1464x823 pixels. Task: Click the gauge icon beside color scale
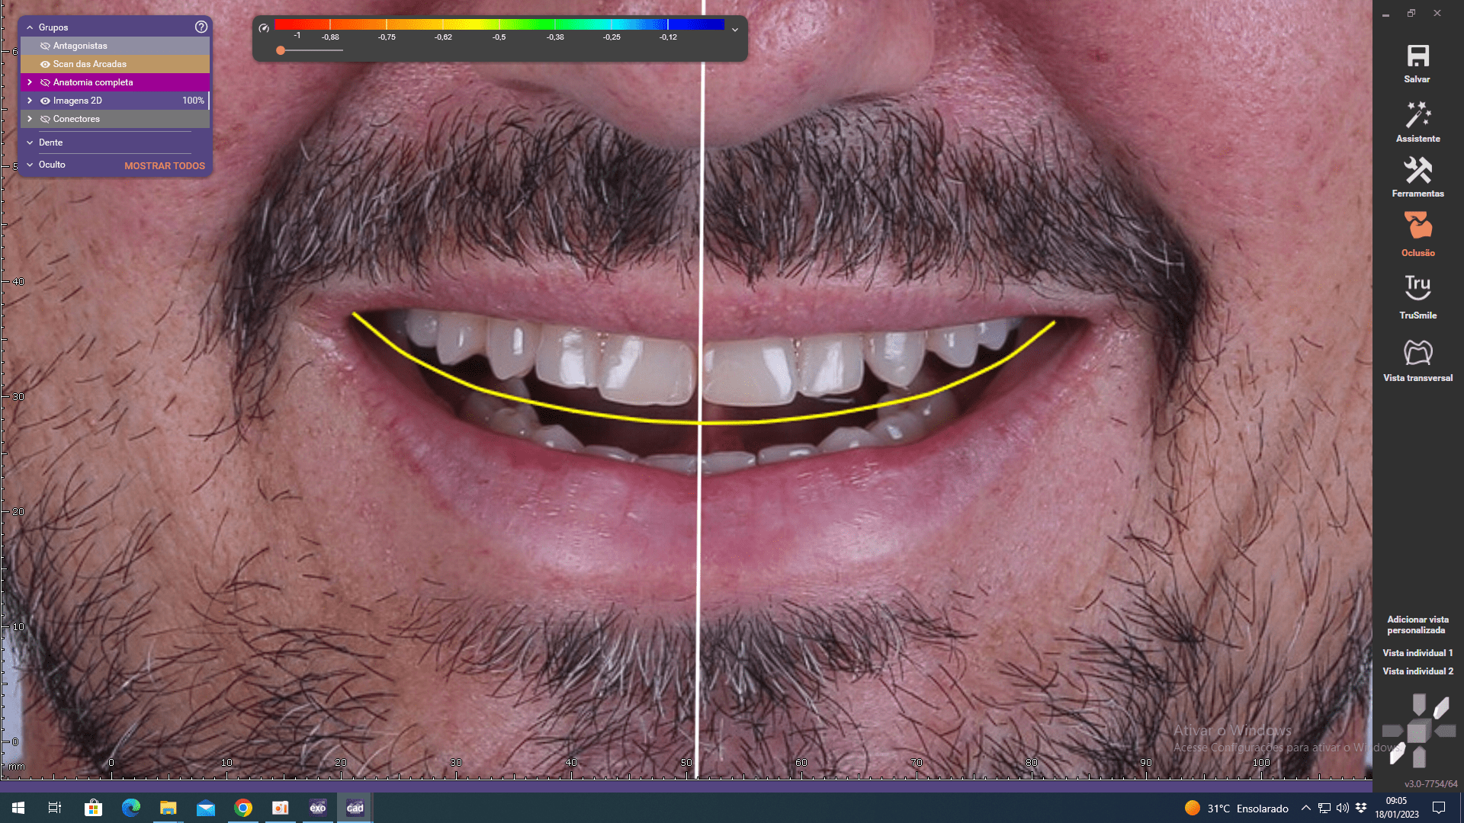point(264,28)
